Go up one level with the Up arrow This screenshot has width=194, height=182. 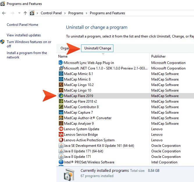(x=25, y=13)
